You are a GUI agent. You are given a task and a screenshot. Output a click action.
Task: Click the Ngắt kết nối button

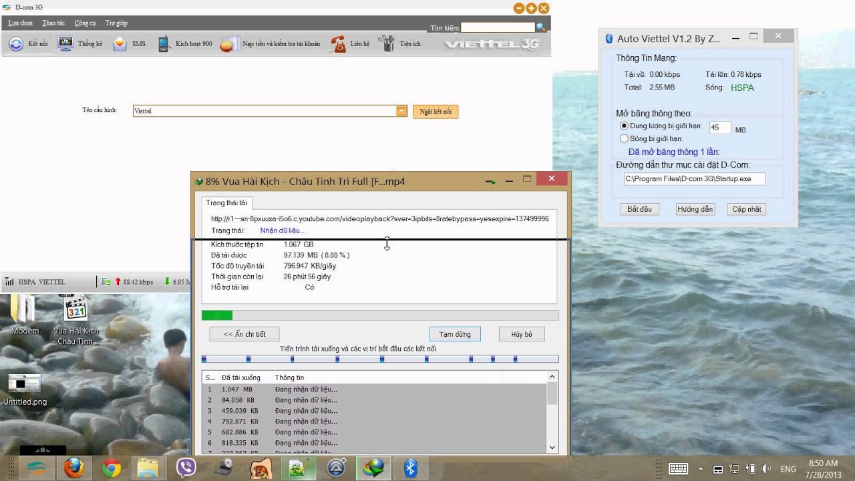coord(436,111)
